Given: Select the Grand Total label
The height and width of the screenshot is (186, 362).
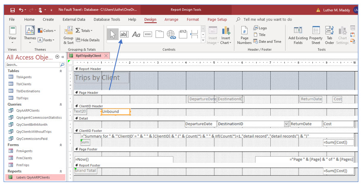Looking at the screenshot, I should pyautogui.click(x=86, y=171).
